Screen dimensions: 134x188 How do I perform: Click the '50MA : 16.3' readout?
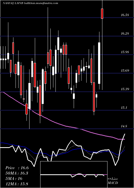coord(17,173)
